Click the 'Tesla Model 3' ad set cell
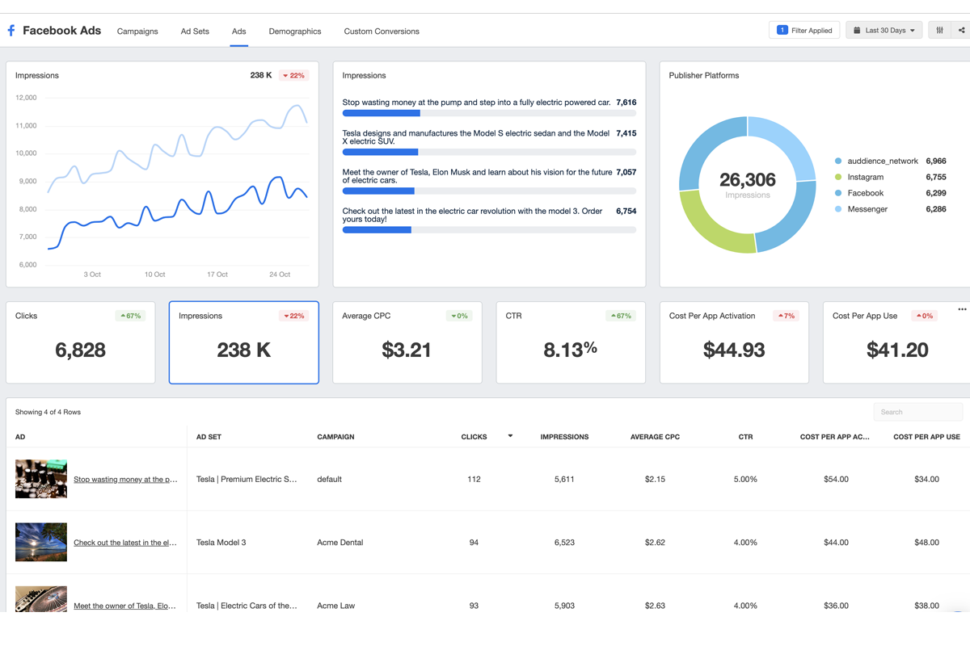Viewport: 970px width, 646px height. tap(221, 543)
